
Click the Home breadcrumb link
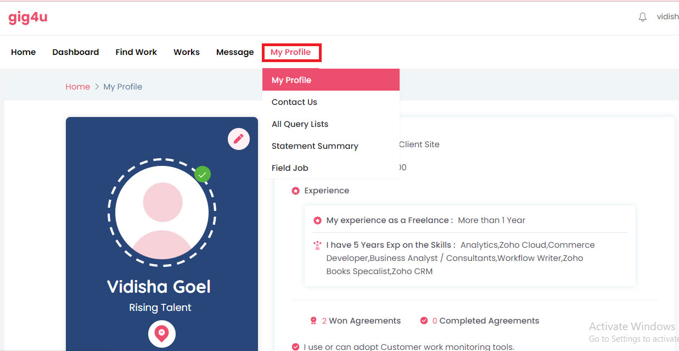pyautogui.click(x=77, y=87)
